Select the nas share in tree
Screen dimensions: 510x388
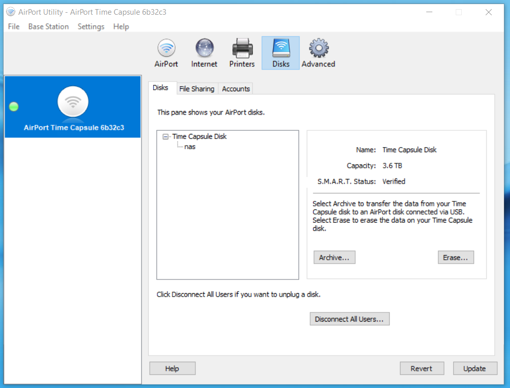pyautogui.click(x=190, y=147)
